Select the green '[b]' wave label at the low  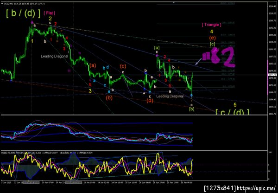click(x=192, y=109)
